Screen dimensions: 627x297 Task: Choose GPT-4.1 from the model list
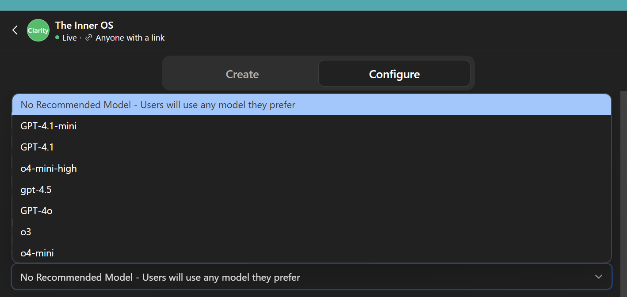coord(312,147)
